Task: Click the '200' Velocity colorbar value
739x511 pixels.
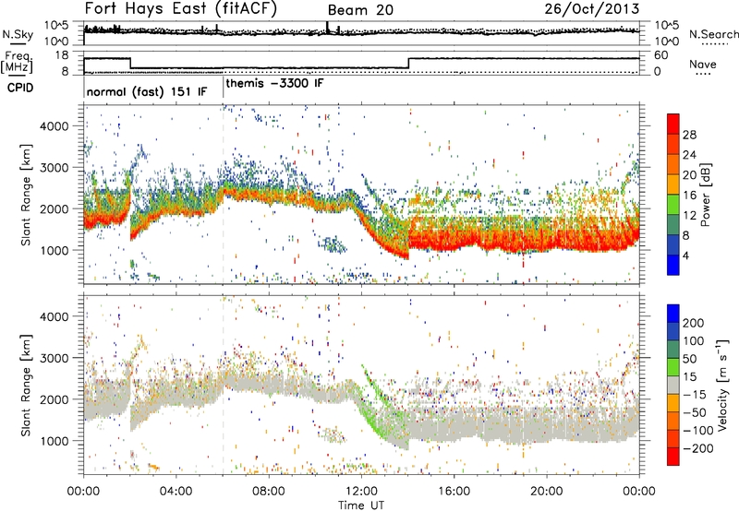Action: tap(694, 323)
